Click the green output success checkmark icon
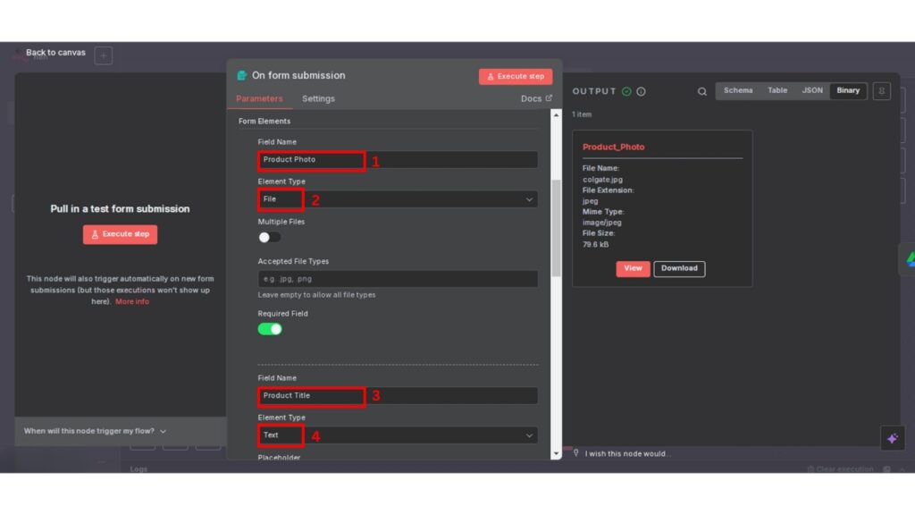The image size is (915, 515). (x=626, y=91)
